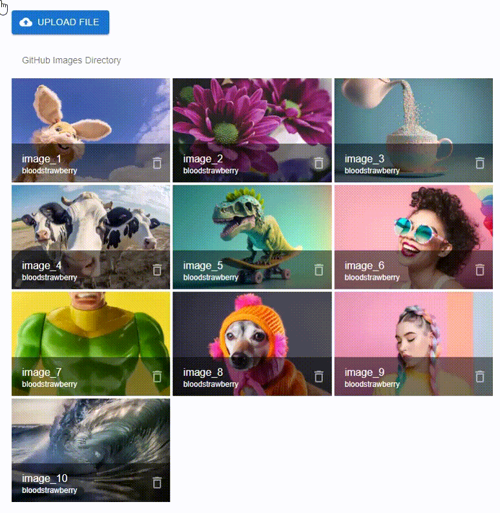Image resolution: width=500 pixels, height=513 pixels.
Task: Delete image_8 using its trash icon
Action: click(318, 377)
